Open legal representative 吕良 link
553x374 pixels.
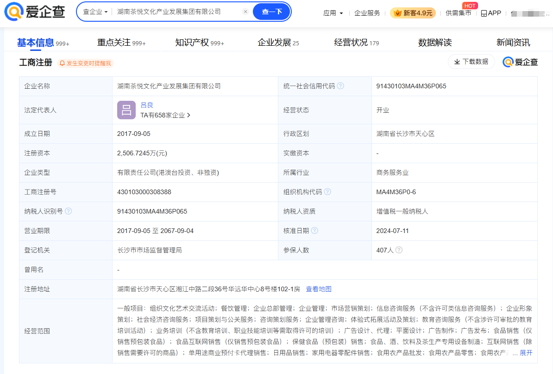point(147,105)
